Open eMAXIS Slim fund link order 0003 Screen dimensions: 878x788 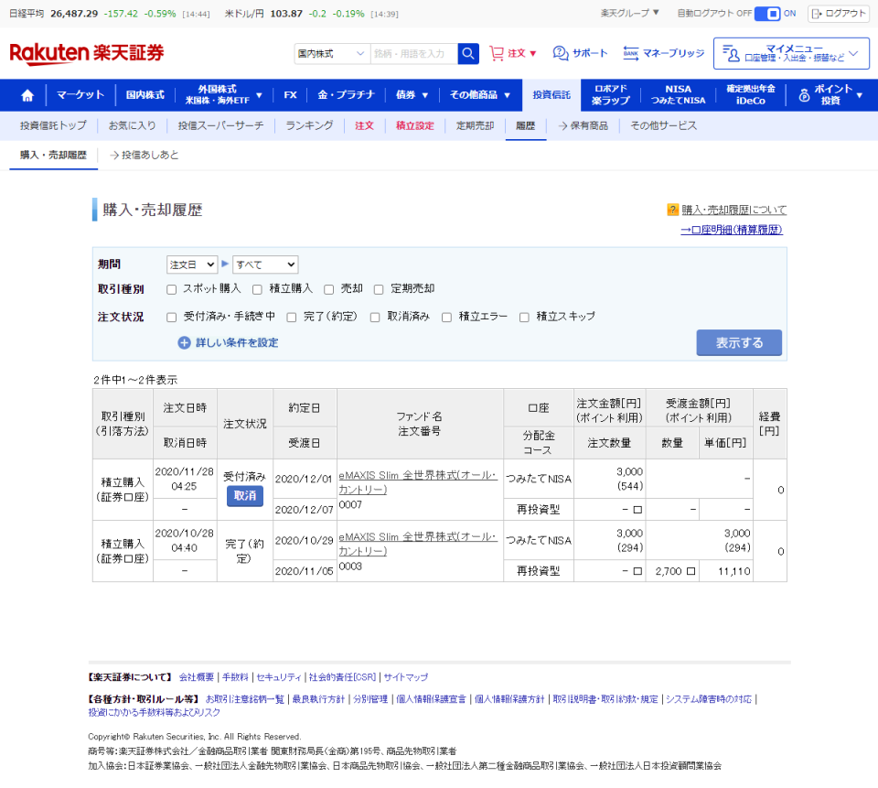[x=418, y=544]
